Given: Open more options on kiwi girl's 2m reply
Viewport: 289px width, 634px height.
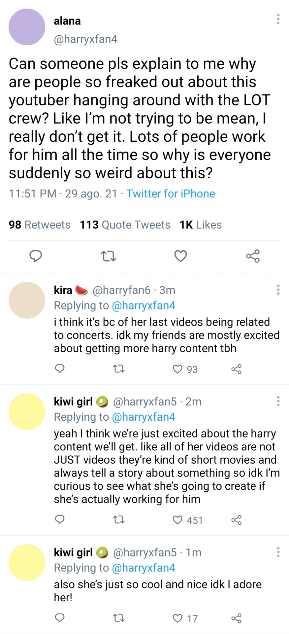Looking at the screenshot, I should (x=278, y=401).
